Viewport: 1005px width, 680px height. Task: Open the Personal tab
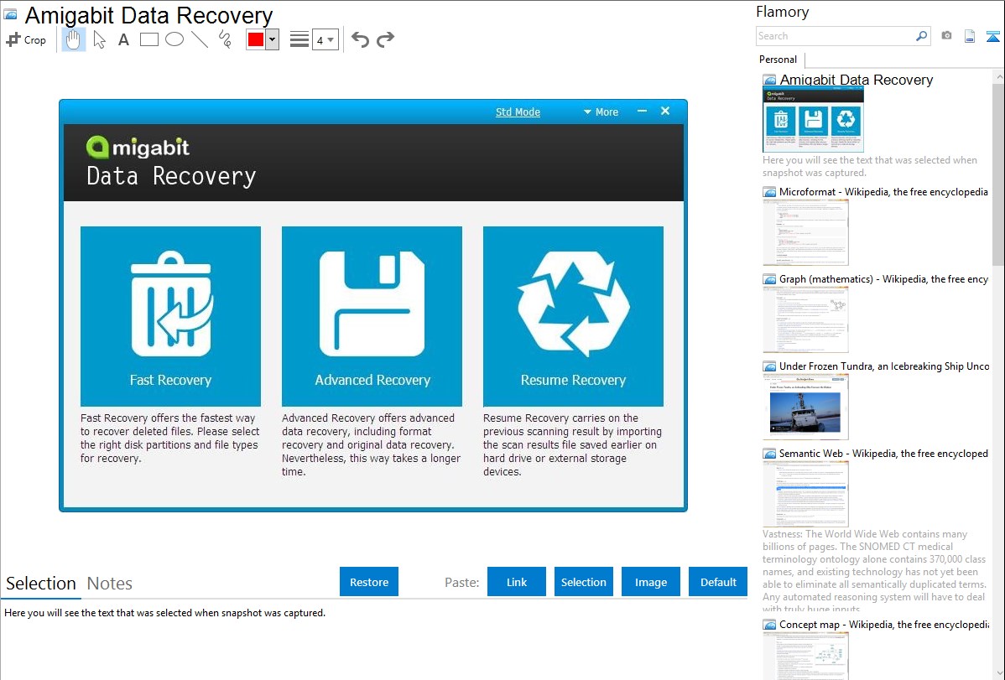click(778, 60)
